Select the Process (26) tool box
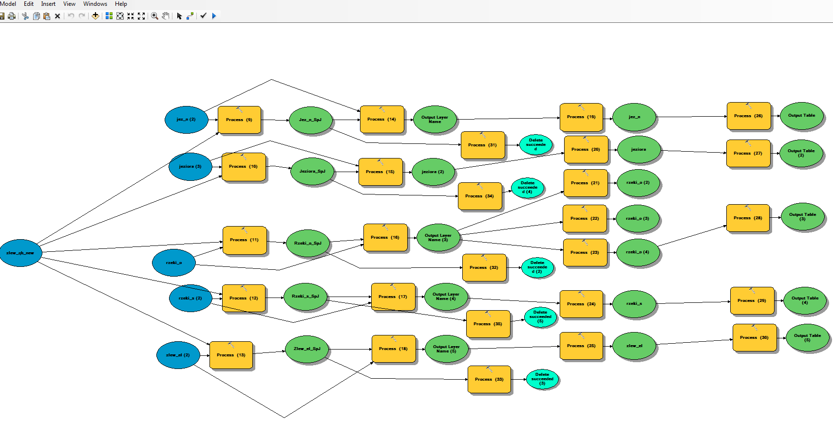 coord(749,116)
